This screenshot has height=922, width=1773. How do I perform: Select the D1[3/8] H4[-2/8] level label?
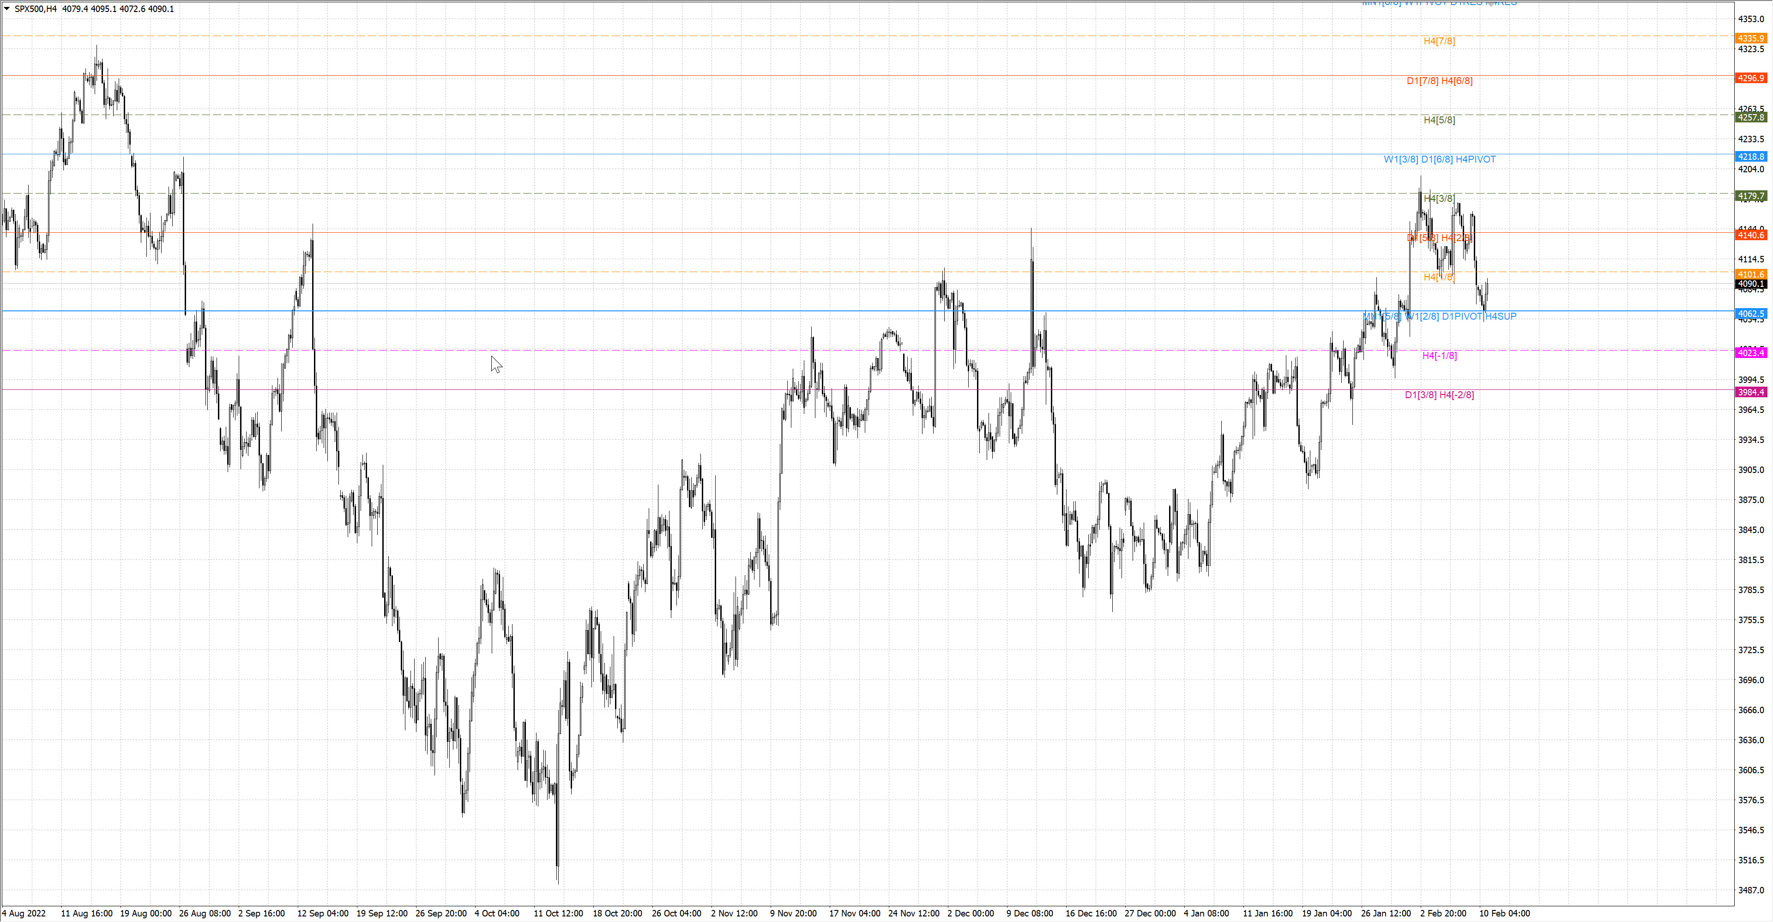[1439, 395]
